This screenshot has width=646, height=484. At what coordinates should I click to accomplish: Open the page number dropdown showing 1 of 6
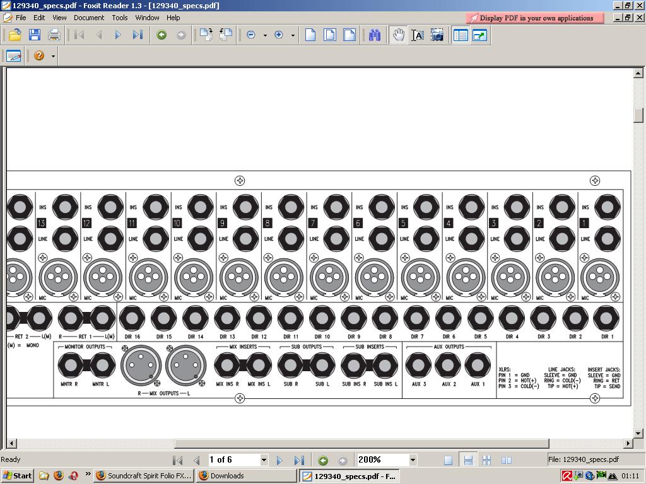point(264,459)
